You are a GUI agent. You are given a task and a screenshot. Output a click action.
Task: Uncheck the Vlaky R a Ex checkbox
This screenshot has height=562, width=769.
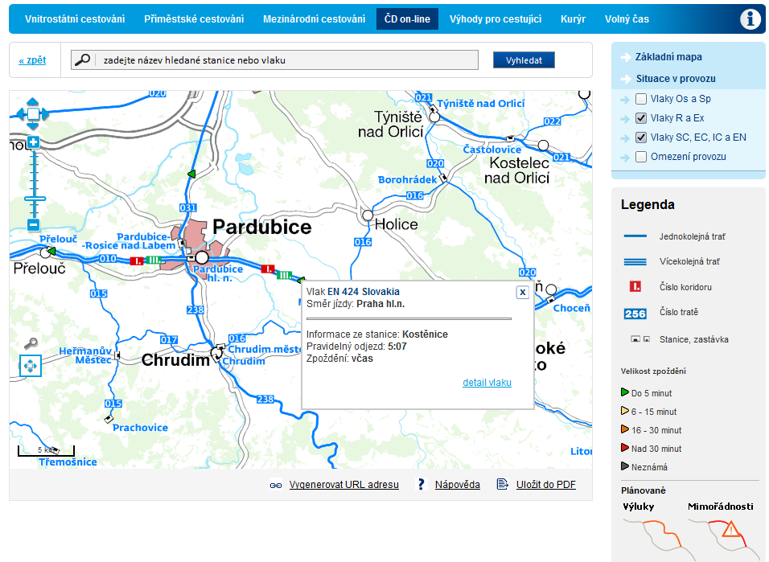pyautogui.click(x=641, y=118)
